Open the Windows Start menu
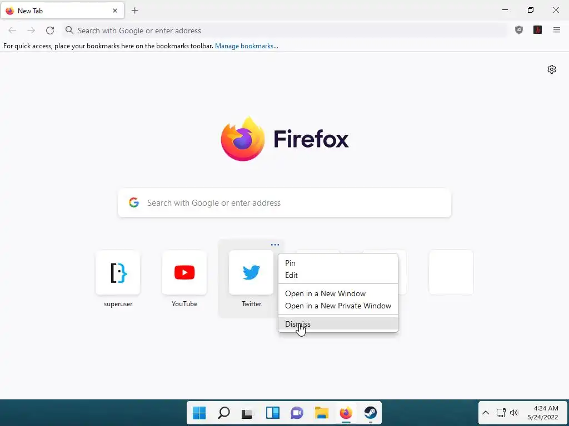Screen dimensions: 569x426 pos(199,413)
